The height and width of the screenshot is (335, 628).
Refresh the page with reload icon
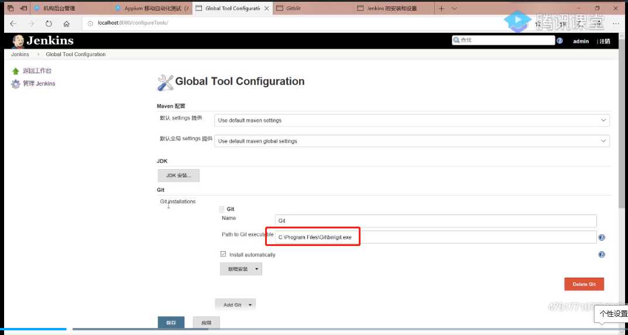[x=49, y=23]
